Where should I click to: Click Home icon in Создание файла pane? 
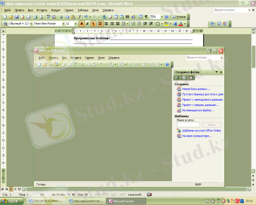pyautogui.click(x=191, y=78)
